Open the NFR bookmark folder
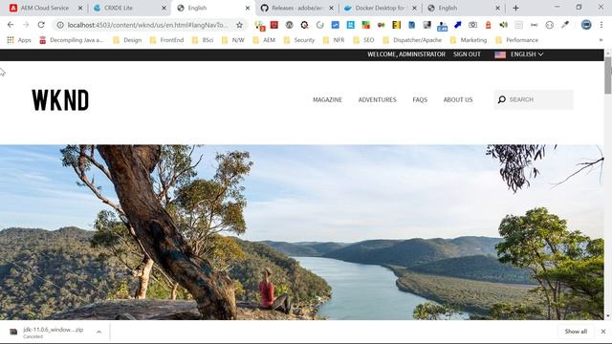 tap(334, 40)
